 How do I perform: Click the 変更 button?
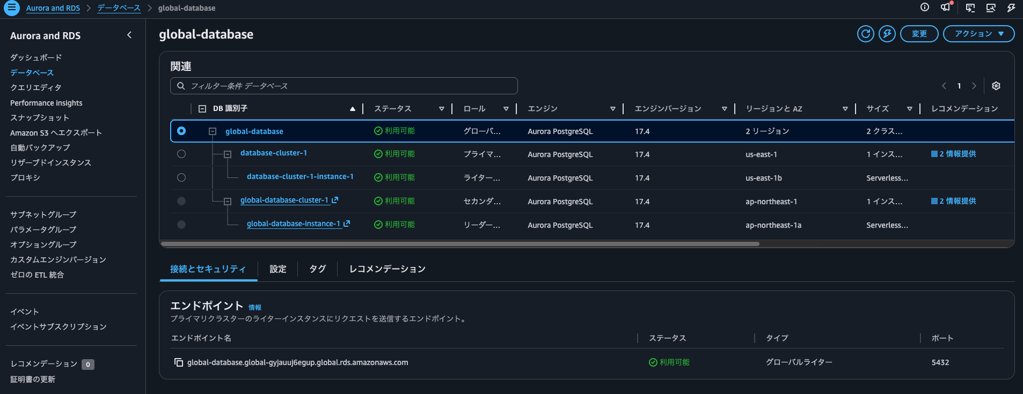919,34
